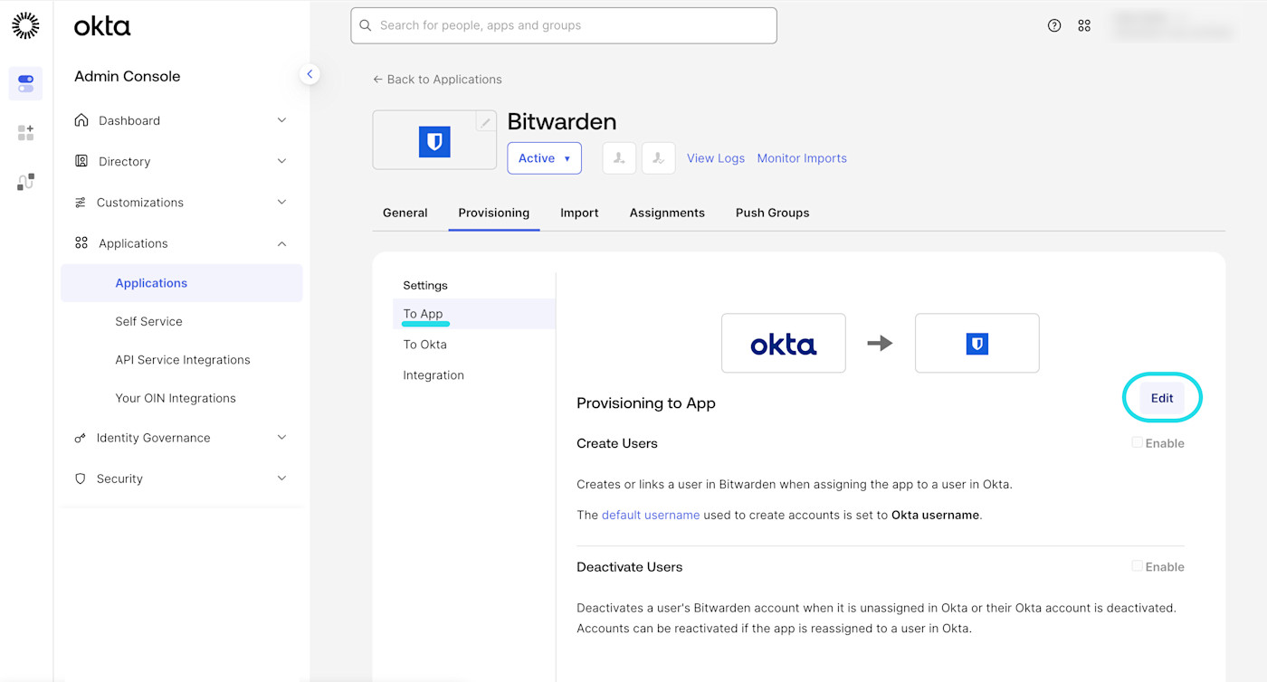Click the blurred user account menu

(1173, 25)
